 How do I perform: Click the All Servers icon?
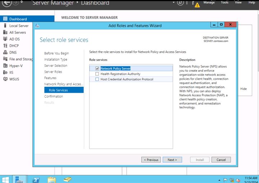click(5, 32)
